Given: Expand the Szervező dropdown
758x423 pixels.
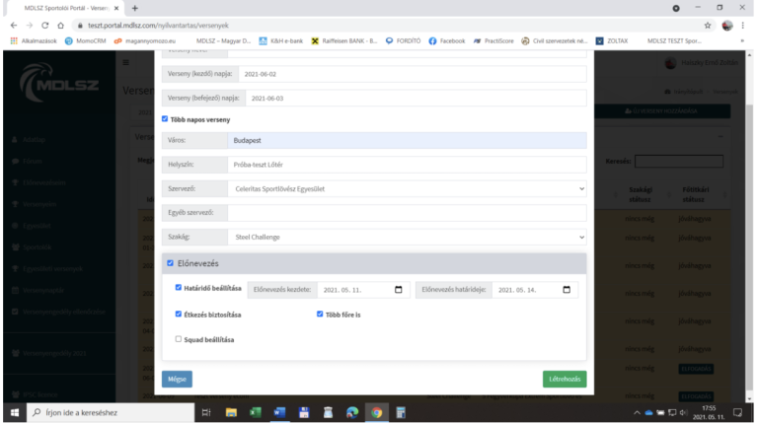Looking at the screenshot, I should [x=405, y=188].
